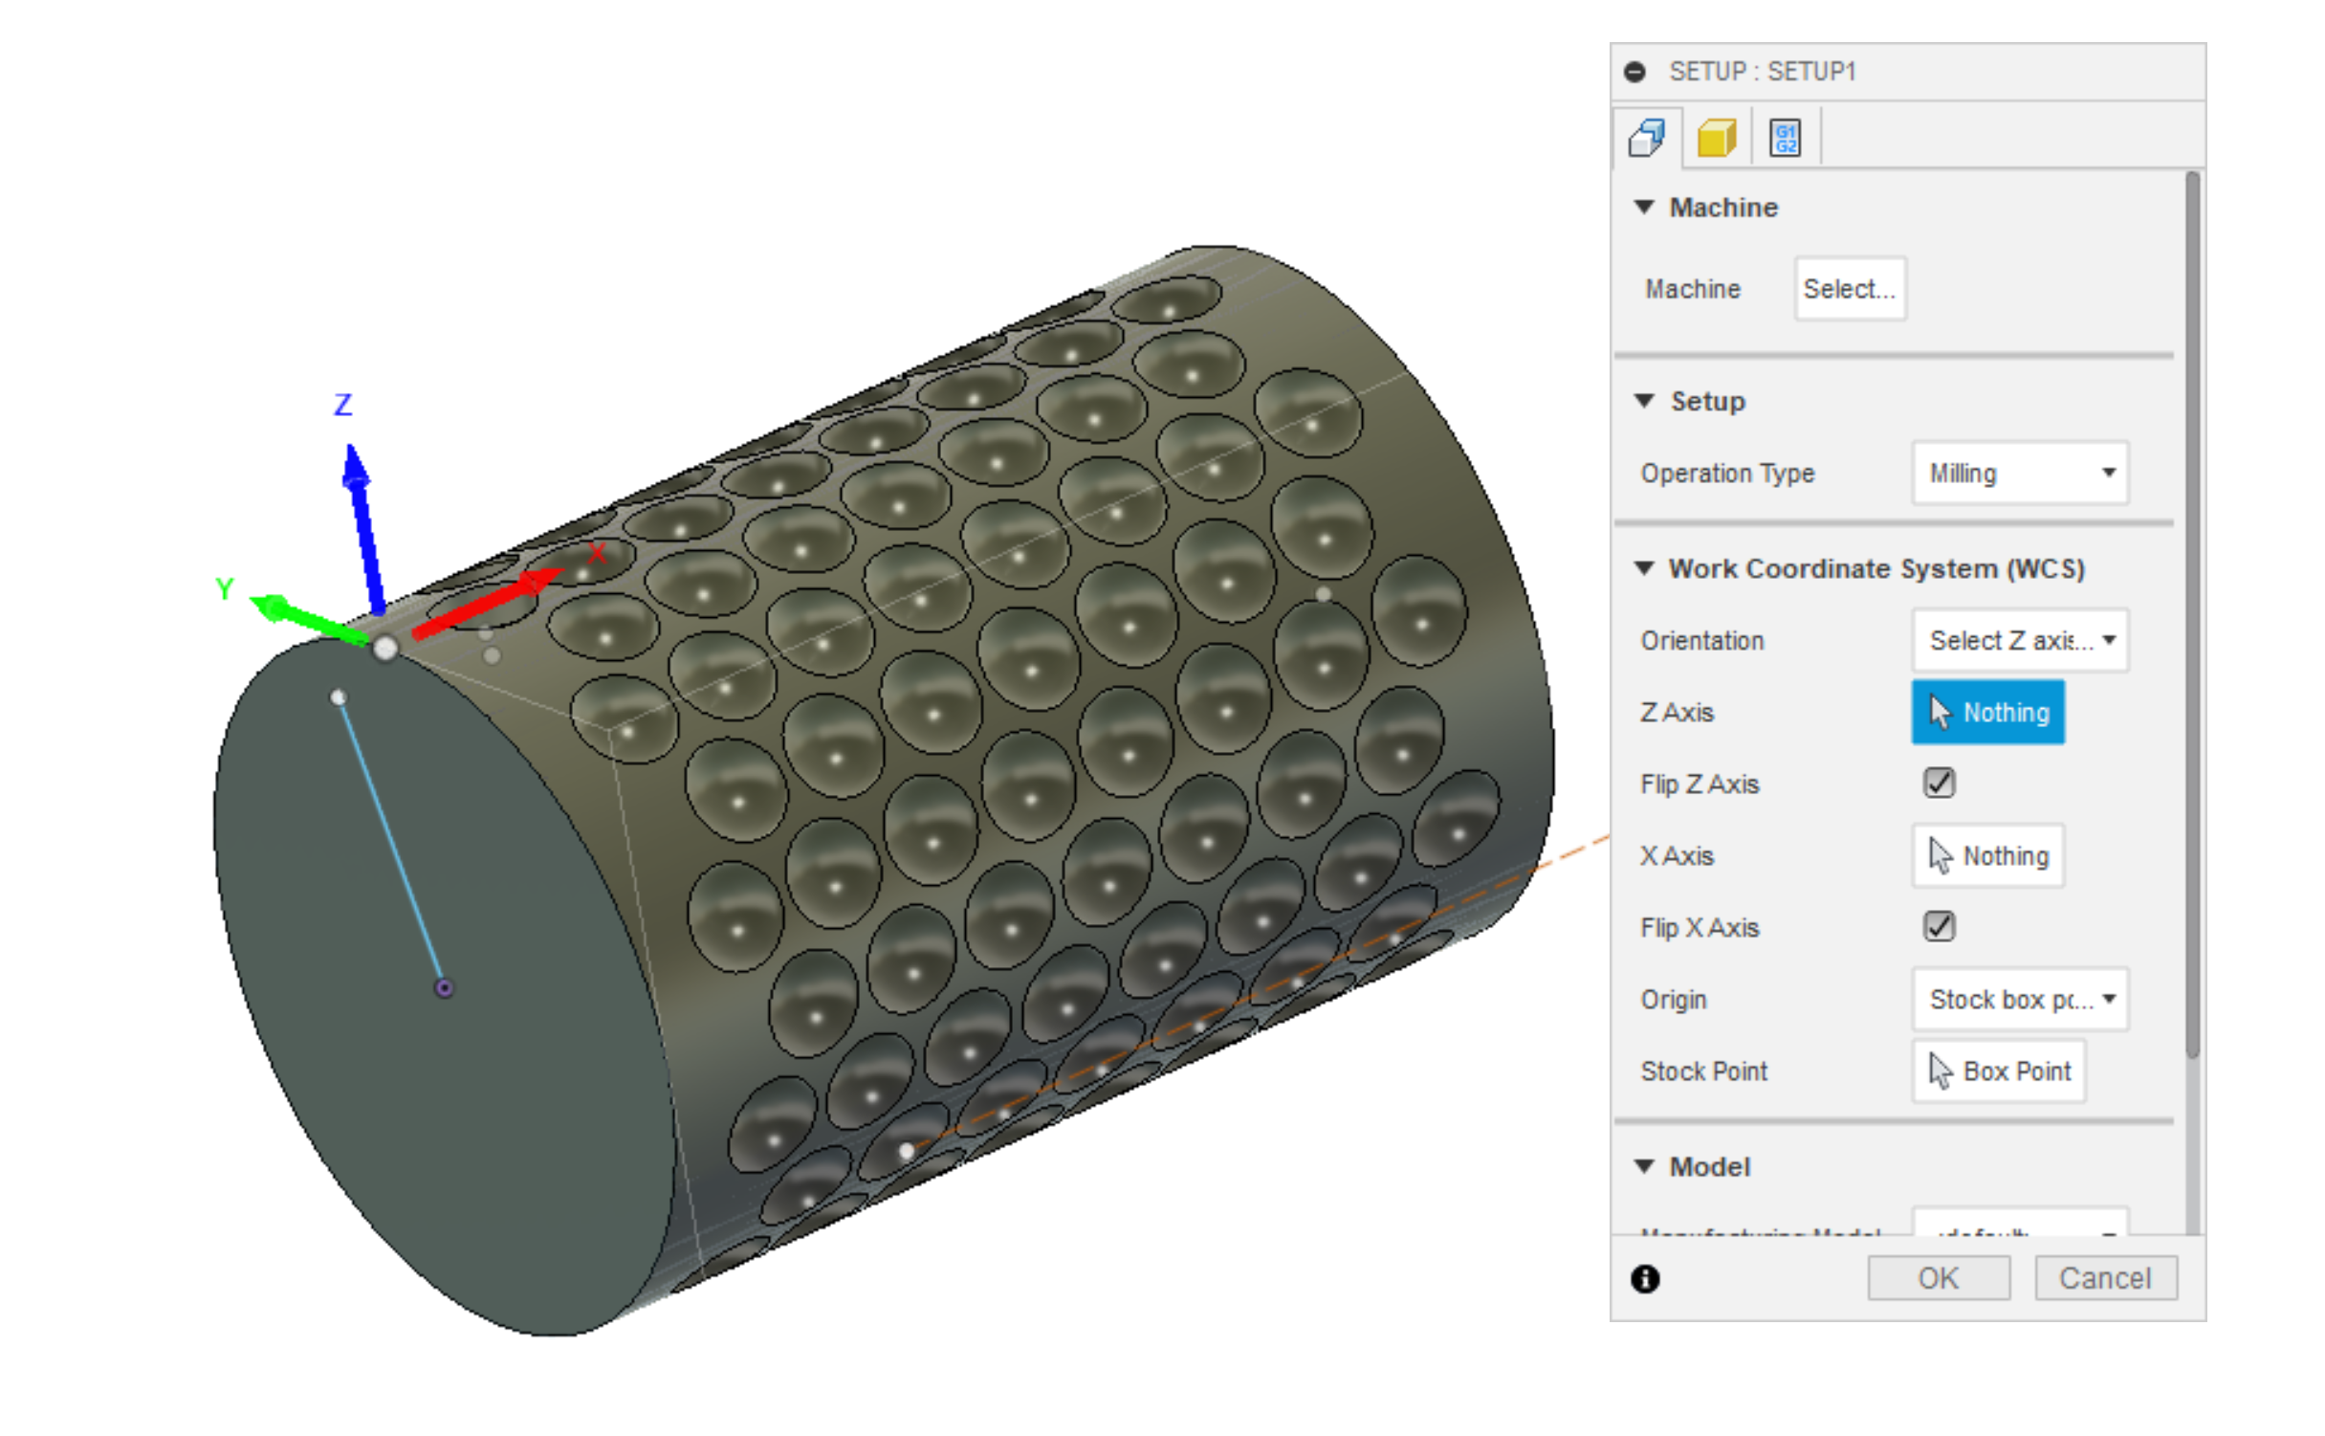Click the Stock Point Box Point selector
This screenshot has height=1436, width=2325.
click(1999, 1071)
